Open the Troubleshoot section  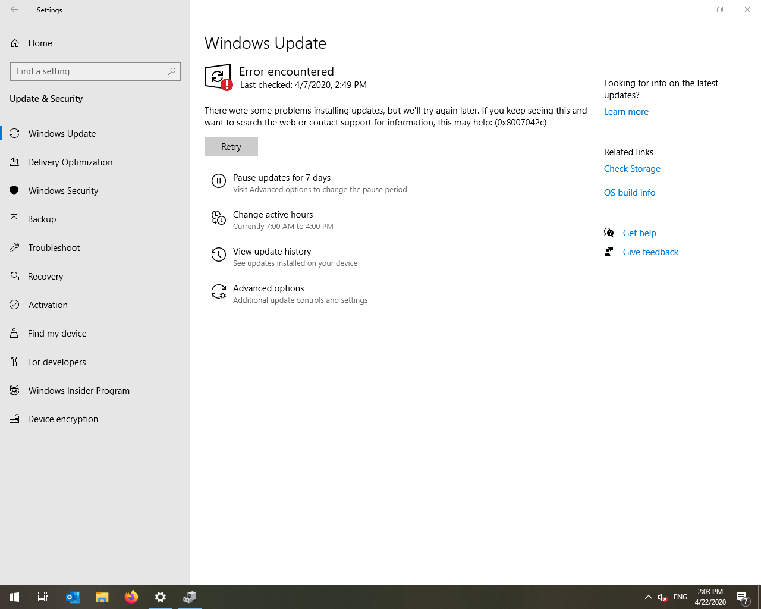[95, 247]
